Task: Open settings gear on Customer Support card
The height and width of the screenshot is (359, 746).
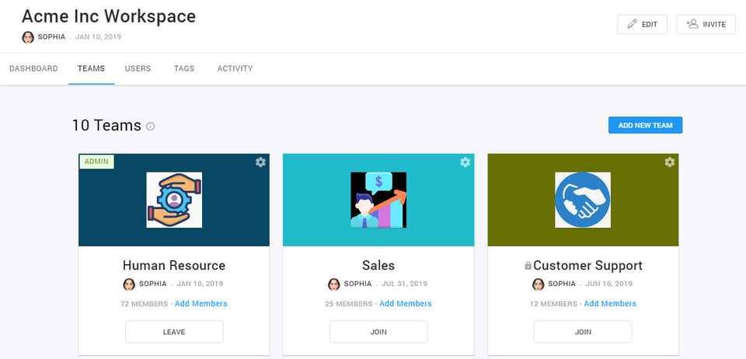Action: (669, 162)
